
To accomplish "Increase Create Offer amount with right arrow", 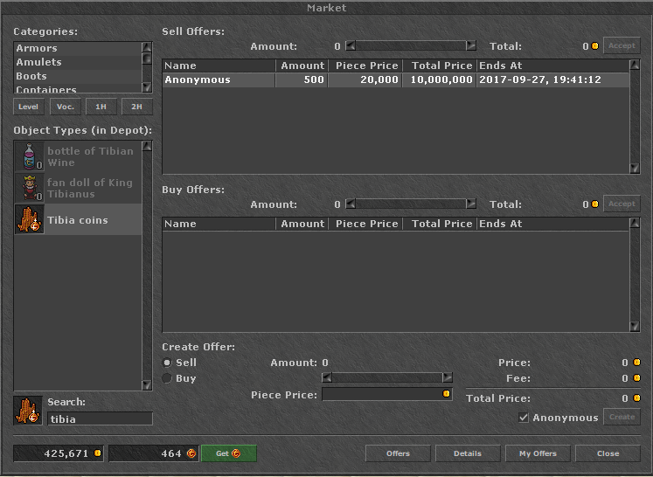I will (x=448, y=378).
